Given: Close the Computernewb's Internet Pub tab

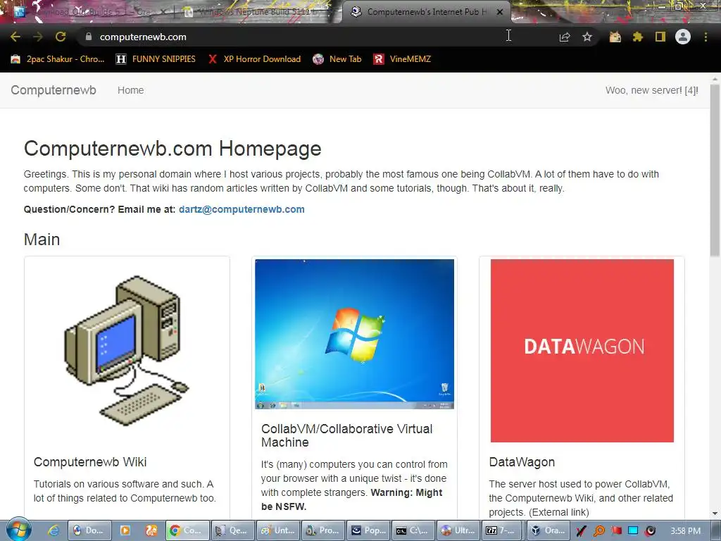Looking at the screenshot, I should (x=500, y=12).
